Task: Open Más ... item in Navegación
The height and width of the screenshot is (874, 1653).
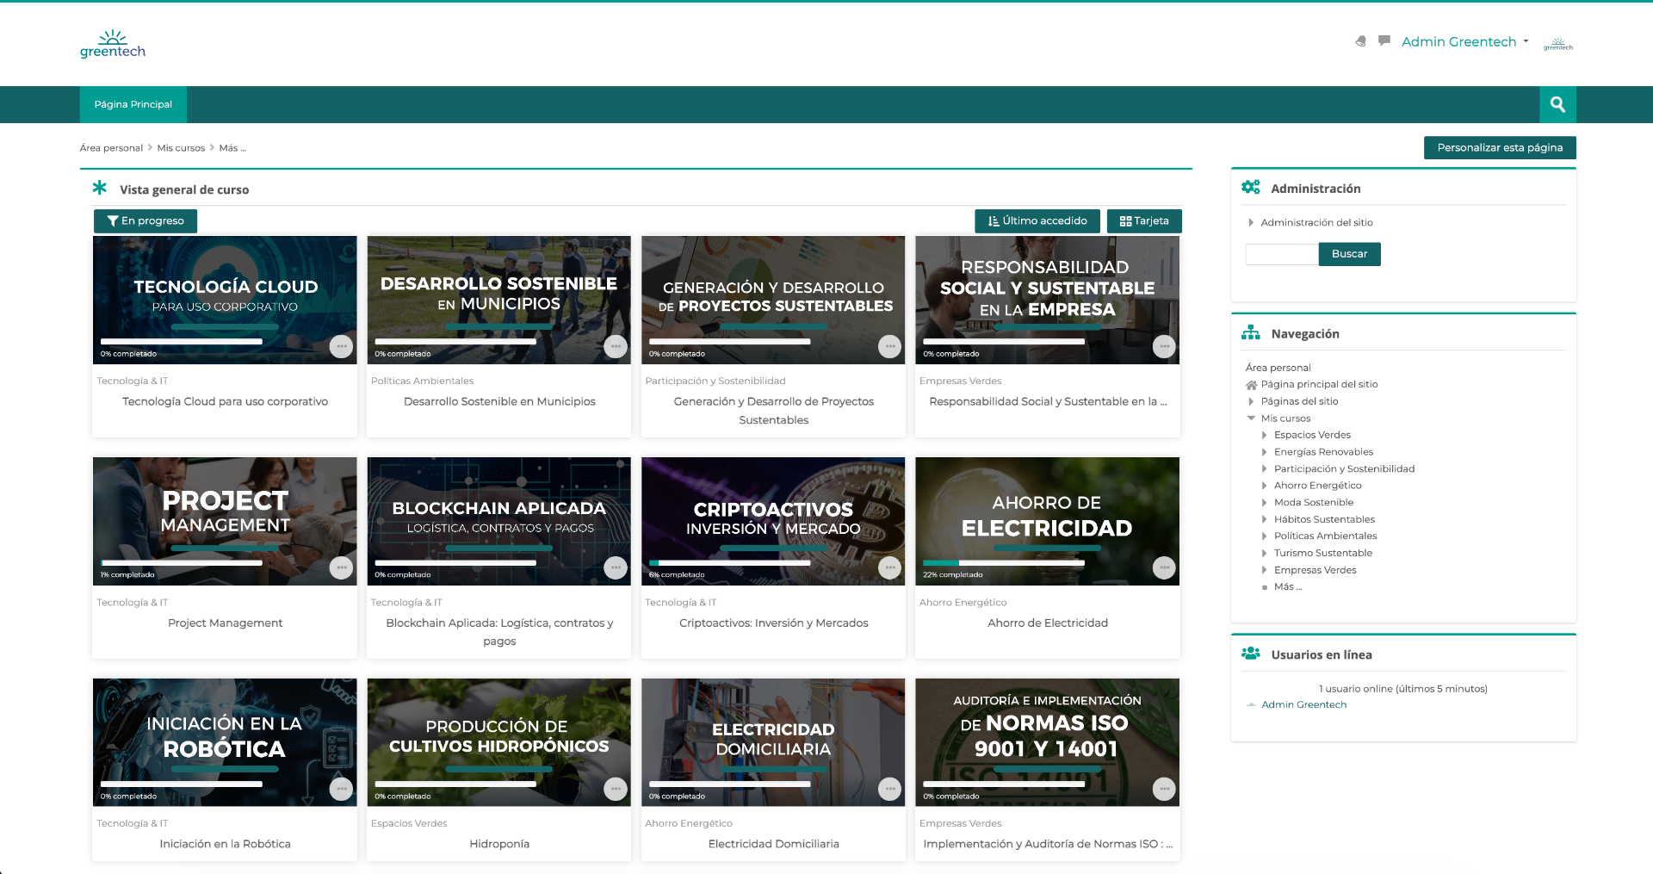Action: [x=1288, y=586]
